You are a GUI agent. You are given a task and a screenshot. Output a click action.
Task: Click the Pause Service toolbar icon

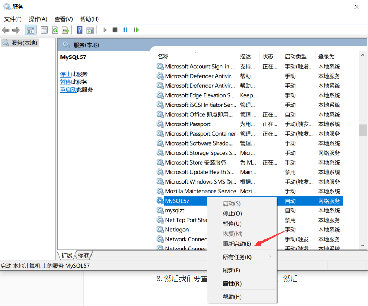tap(126, 30)
